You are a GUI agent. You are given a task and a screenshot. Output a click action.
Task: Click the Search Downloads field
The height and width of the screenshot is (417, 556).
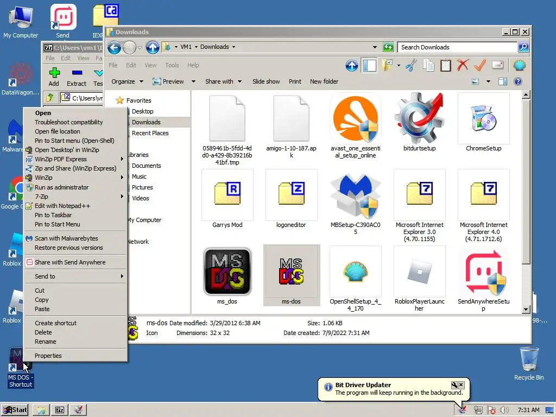click(457, 47)
